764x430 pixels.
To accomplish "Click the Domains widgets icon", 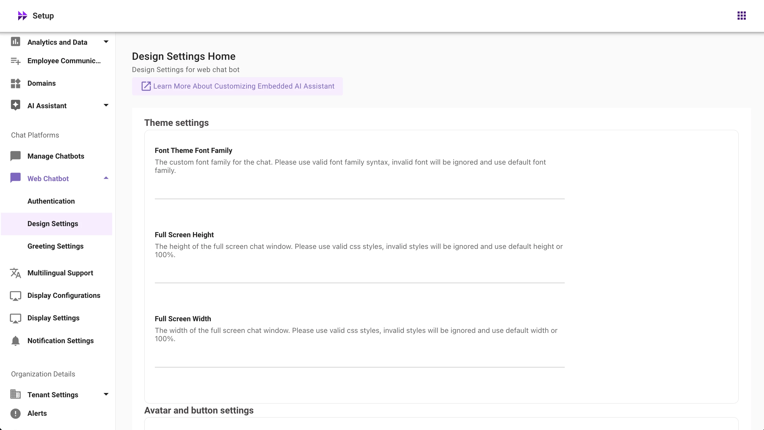I will click(15, 83).
